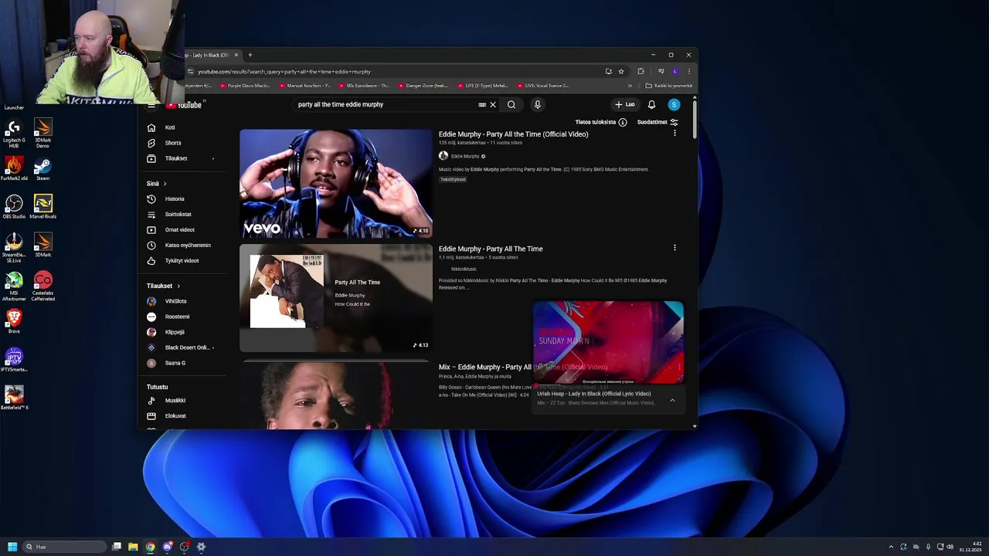Screen dimensions: 989x556
Task: Open MSI Afterburner desktop shortcut
Action: [14, 286]
